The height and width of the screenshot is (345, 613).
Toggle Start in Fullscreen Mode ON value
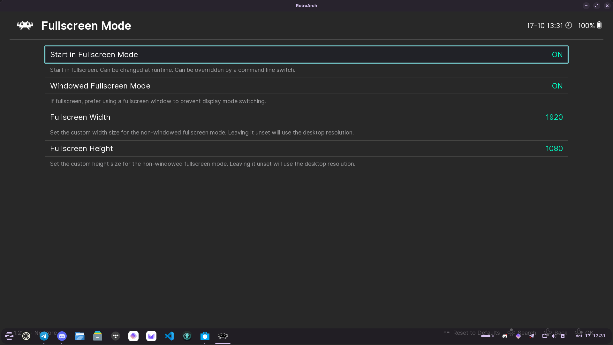pyautogui.click(x=557, y=55)
